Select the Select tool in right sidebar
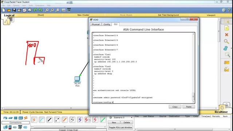Image resolution: width=233 pixels, height=131 pixels. 226,21
